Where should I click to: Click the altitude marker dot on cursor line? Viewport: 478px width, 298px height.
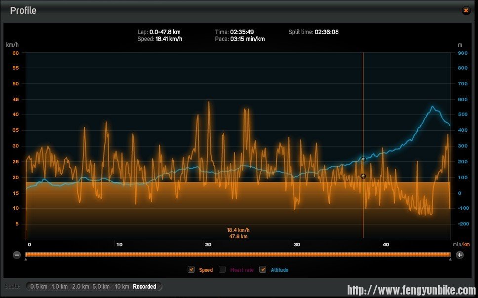(363, 159)
